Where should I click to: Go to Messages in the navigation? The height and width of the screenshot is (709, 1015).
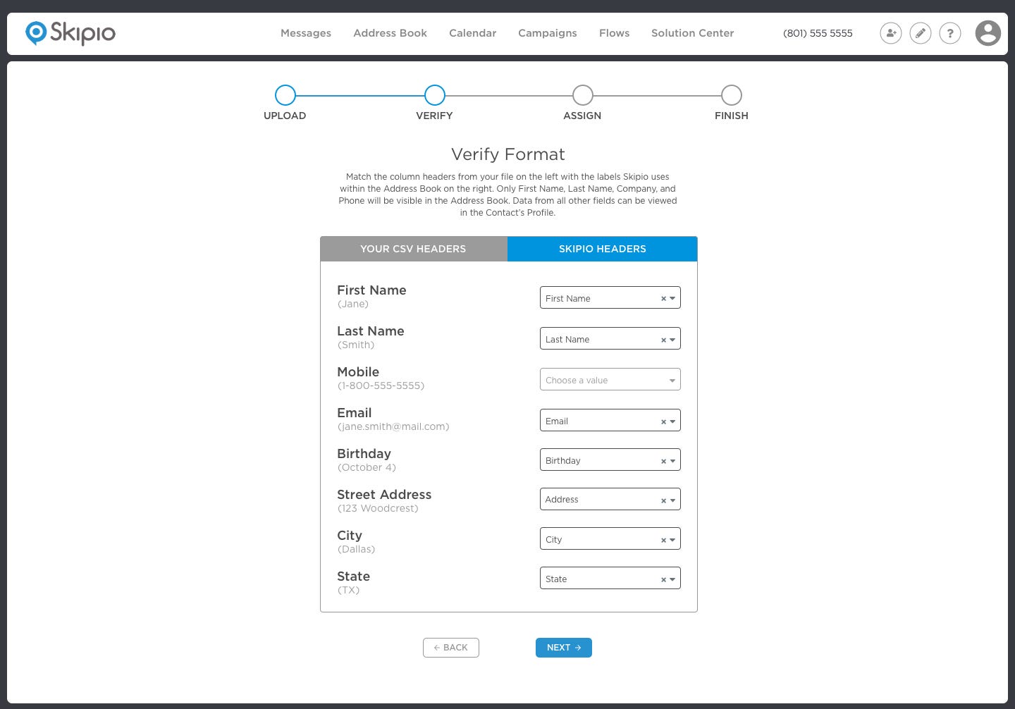[306, 33]
